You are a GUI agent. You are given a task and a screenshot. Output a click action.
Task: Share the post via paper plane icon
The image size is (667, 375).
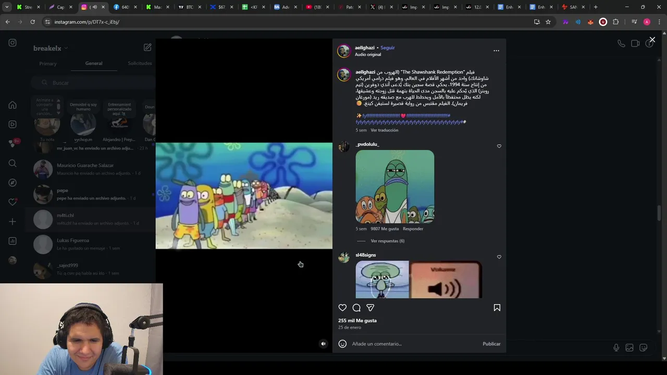click(x=370, y=308)
